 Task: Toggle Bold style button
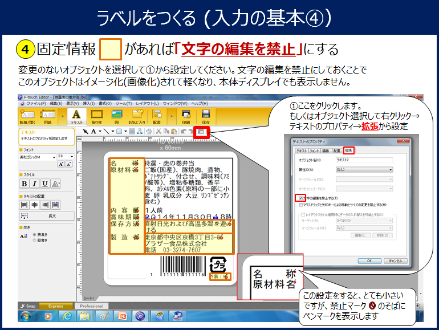click(x=25, y=184)
